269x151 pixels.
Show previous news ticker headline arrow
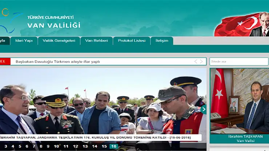[x=196, y=62]
